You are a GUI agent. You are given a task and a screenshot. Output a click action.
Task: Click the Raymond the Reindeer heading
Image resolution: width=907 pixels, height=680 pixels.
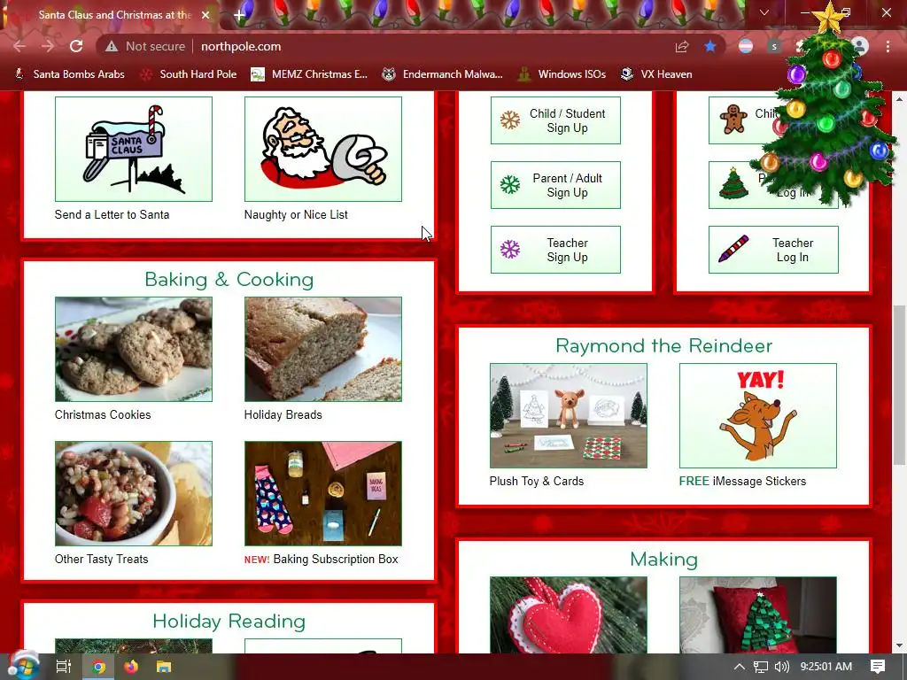[664, 346]
